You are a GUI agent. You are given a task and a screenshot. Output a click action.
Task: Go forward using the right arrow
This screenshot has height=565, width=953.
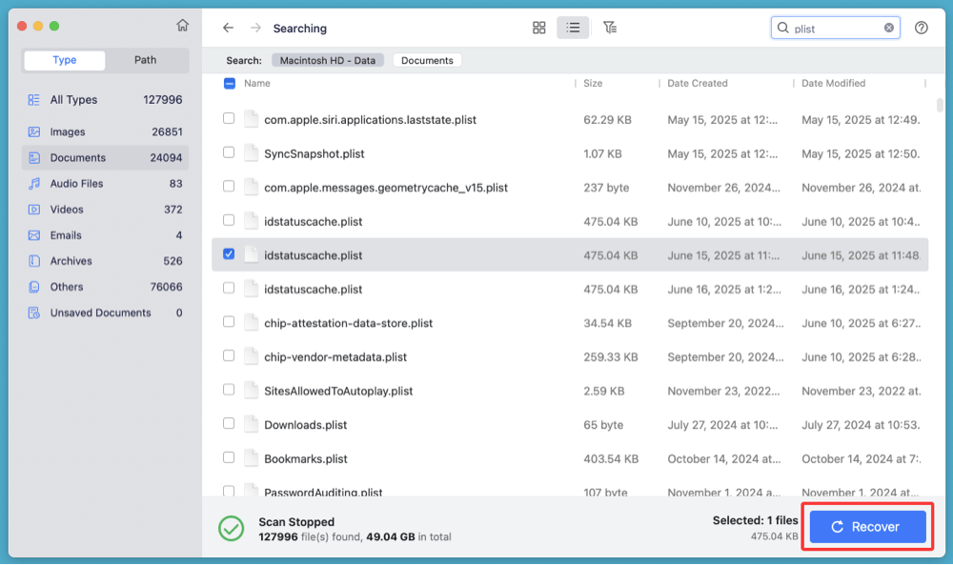(253, 28)
